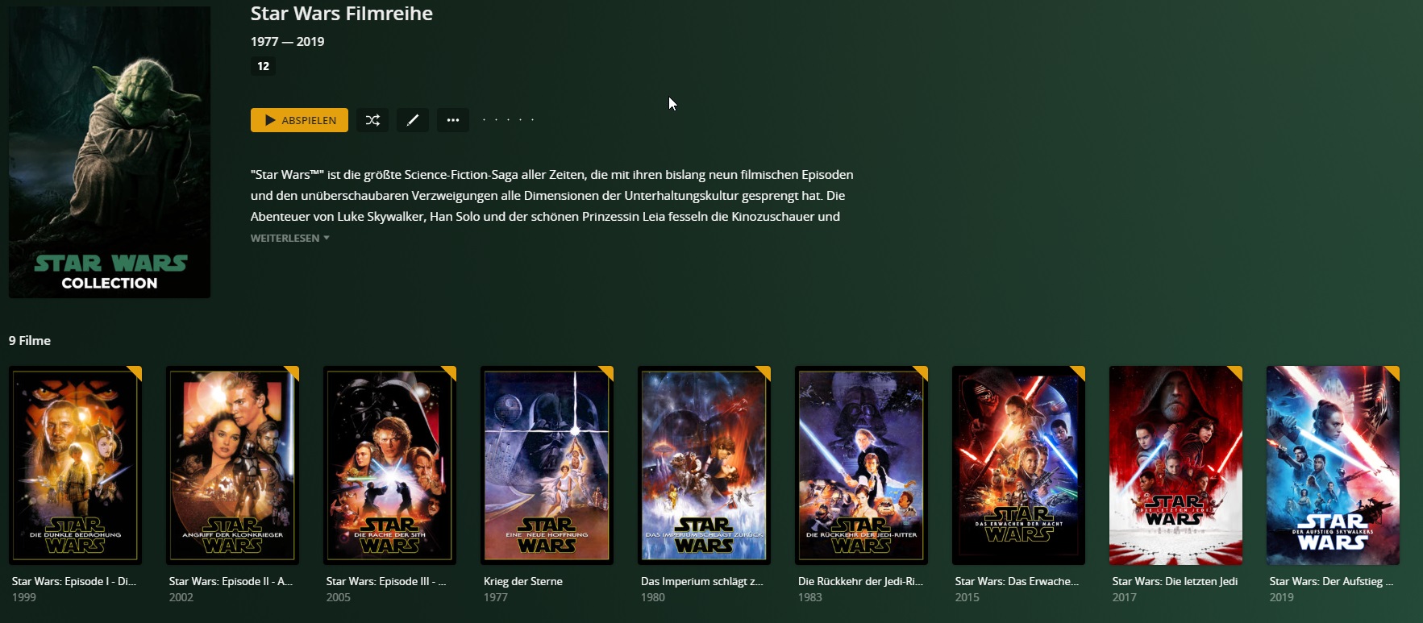
Task: Click the year 1980 under Das Imperium
Action: pyautogui.click(x=653, y=597)
